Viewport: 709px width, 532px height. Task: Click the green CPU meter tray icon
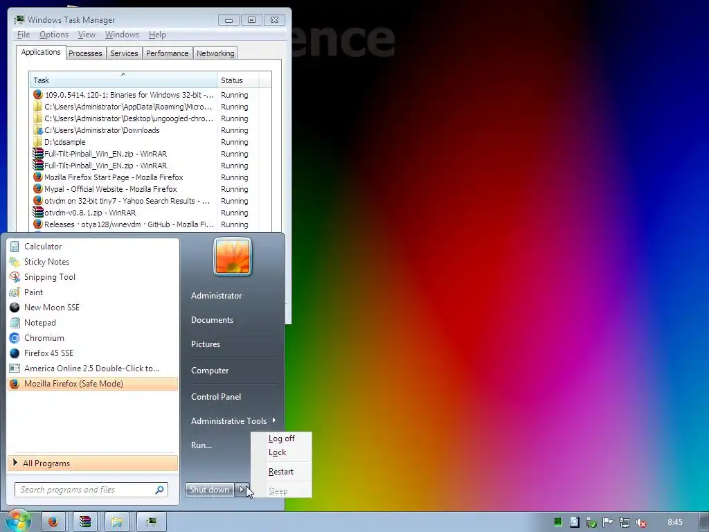point(558,522)
